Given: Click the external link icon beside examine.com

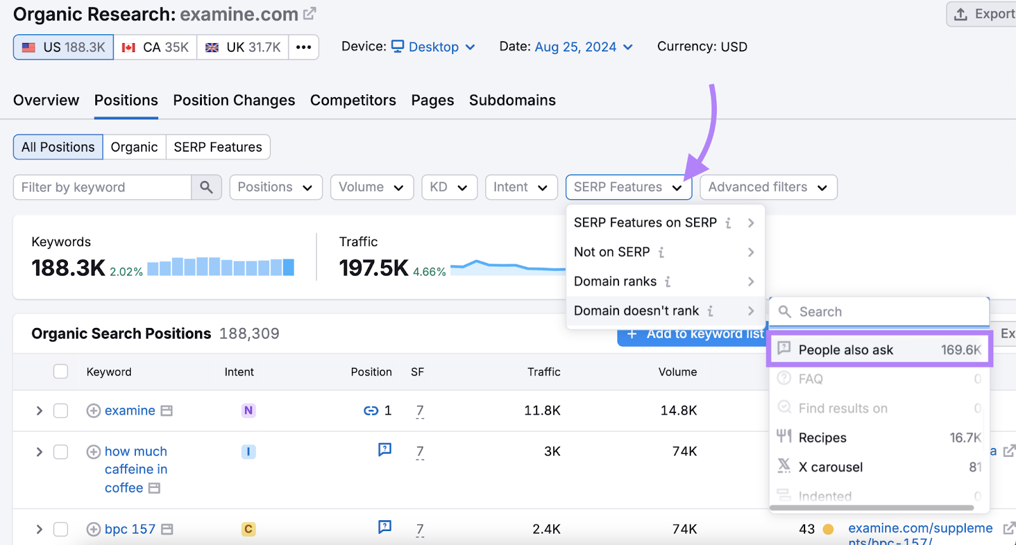Looking at the screenshot, I should pyautogui.click(x=309, y=13).
